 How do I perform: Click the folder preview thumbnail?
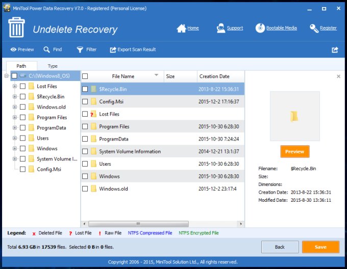pos(295,116)
